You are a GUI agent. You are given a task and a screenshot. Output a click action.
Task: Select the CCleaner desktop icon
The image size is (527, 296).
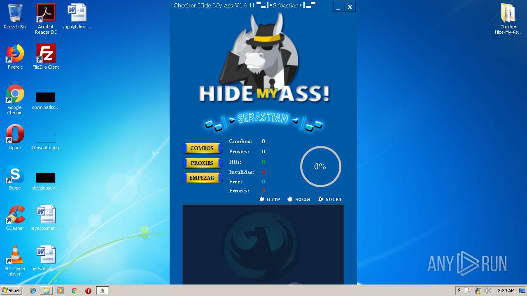pos(15,218)
